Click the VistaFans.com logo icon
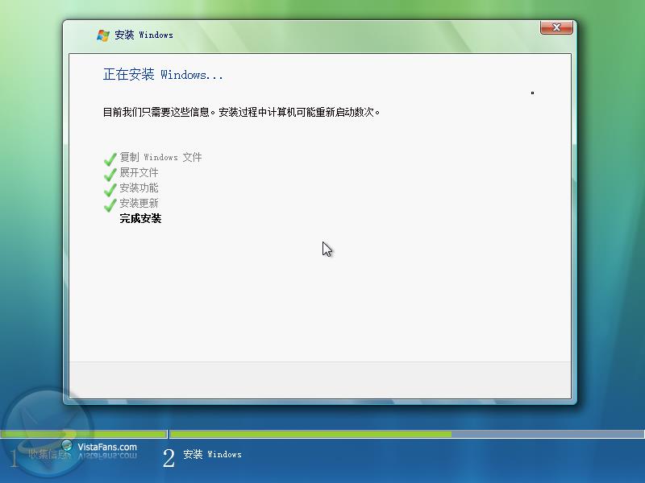645x483 pixels. [69, 445]
